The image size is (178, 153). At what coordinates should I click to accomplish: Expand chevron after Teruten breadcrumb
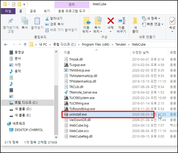[129, 45]
